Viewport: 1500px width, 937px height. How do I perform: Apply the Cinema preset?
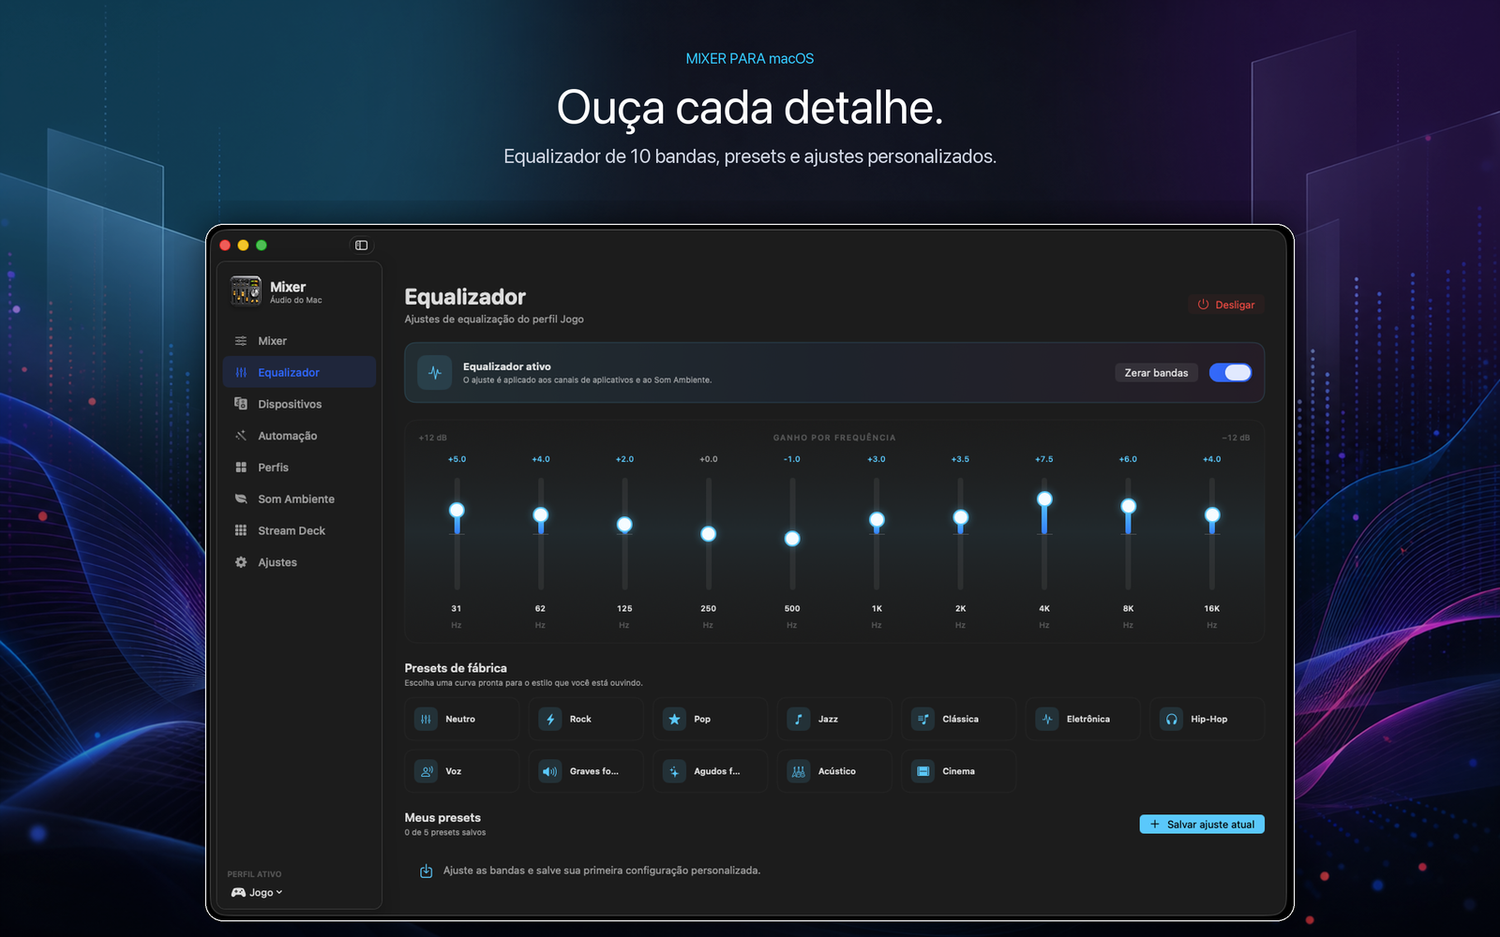(x=959, y=771)
